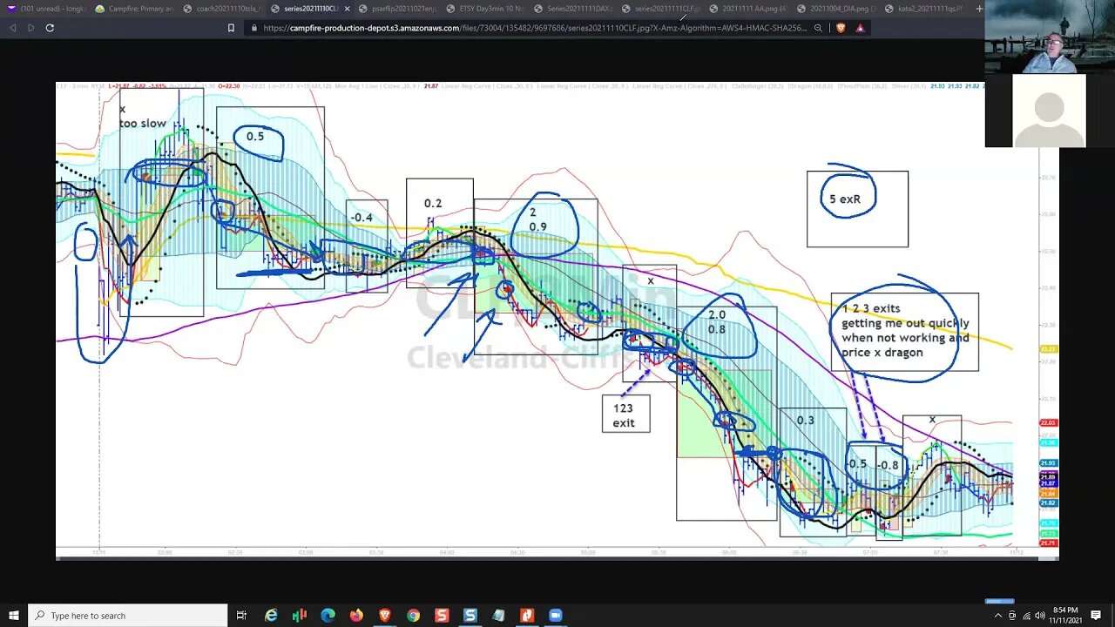Select the psarflip20211021 tab
The image size is (1115, 627).
(x=397, y=9)
